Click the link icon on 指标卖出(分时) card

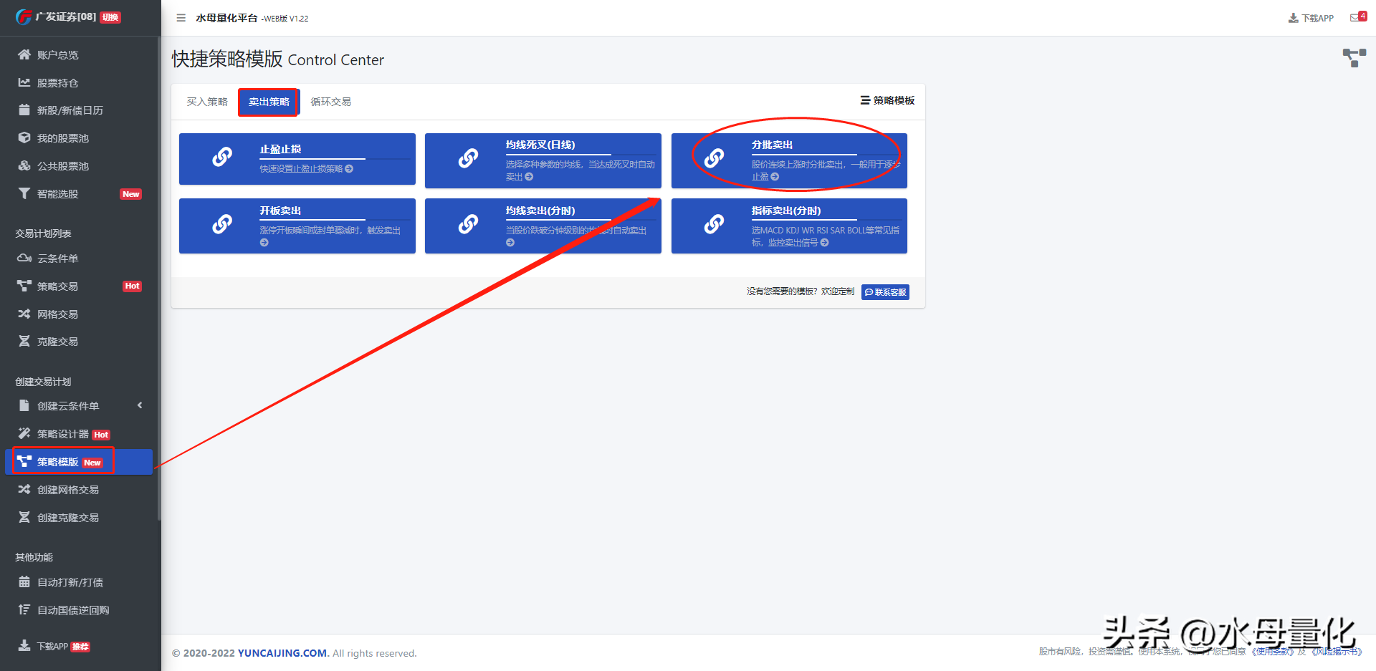pyautogui.click(x=714, y=224)
